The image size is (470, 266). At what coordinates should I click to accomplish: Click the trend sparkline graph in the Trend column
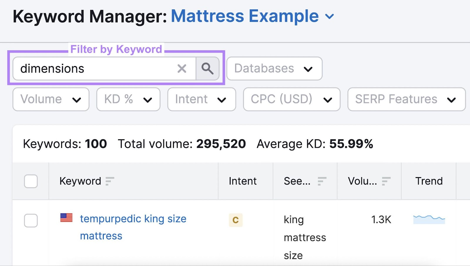pyautogui.click(x=429, y=219)
